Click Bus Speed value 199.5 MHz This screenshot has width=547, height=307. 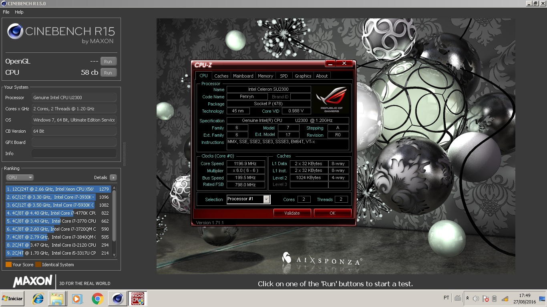(x=246, y=177)
